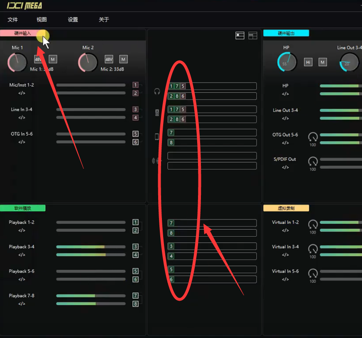Screen dimensions: 362x338
Task: Click the 硬件输出 section header button
Action: [x=286, y=33]
